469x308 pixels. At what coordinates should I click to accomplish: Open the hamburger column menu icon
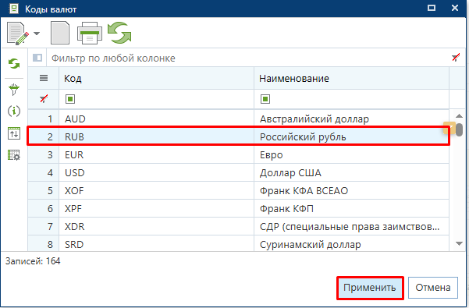tap(44, 78)
